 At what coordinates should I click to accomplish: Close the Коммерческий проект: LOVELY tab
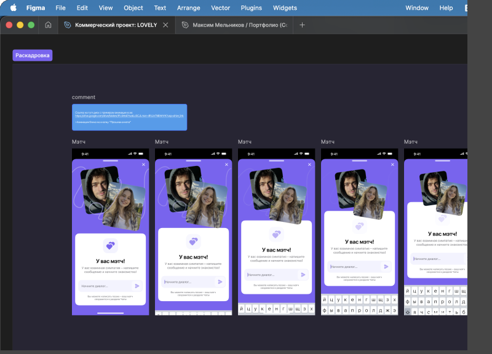(x=165, y=25)
